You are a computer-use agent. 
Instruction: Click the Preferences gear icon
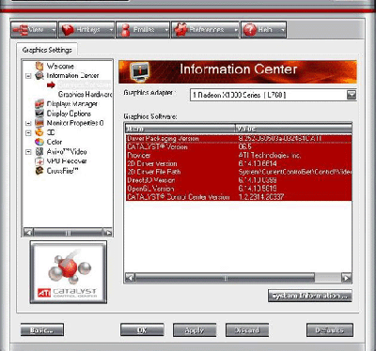180,30
